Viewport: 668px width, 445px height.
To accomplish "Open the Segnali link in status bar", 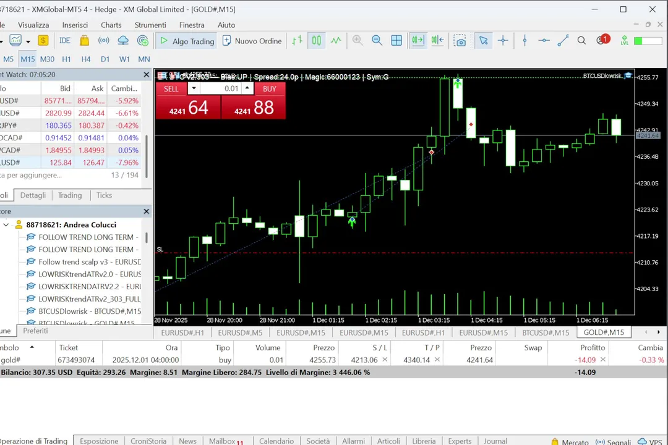I will [x=613, y=441].
